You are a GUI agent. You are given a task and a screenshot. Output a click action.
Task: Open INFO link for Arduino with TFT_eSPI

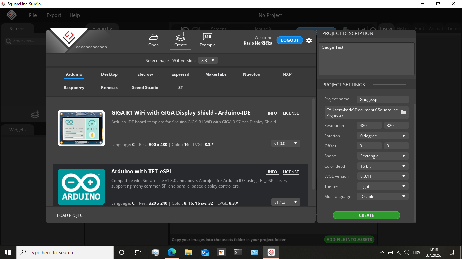[272, 172]
